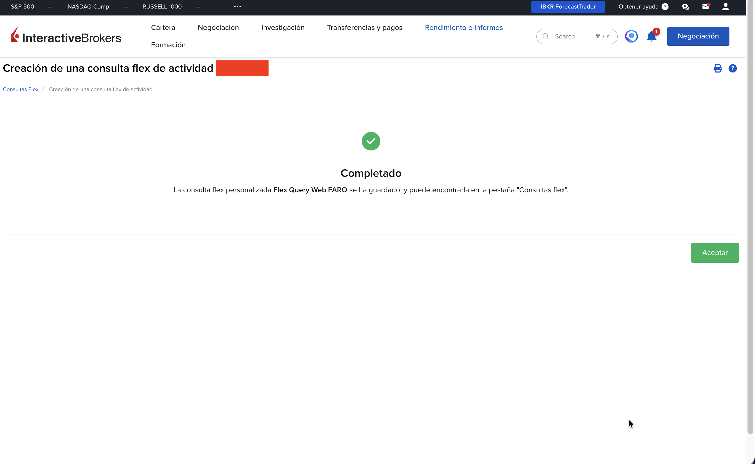Open the mail messages icon
Image resolution: width=755 pixels, height=464 pixels.
[x=706, y=6]
